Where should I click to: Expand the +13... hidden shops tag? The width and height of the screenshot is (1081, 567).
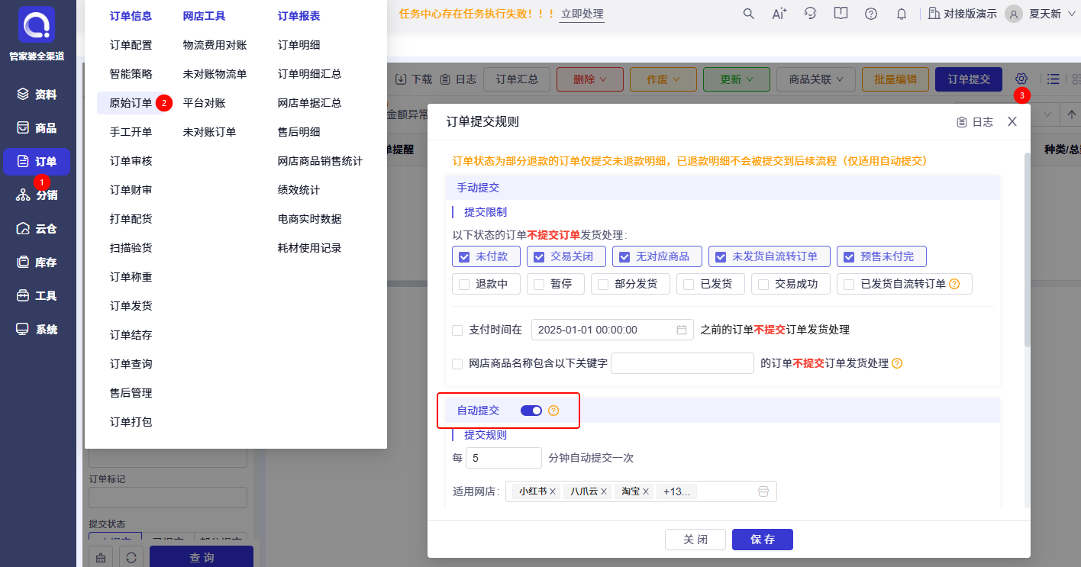[676, 491]
